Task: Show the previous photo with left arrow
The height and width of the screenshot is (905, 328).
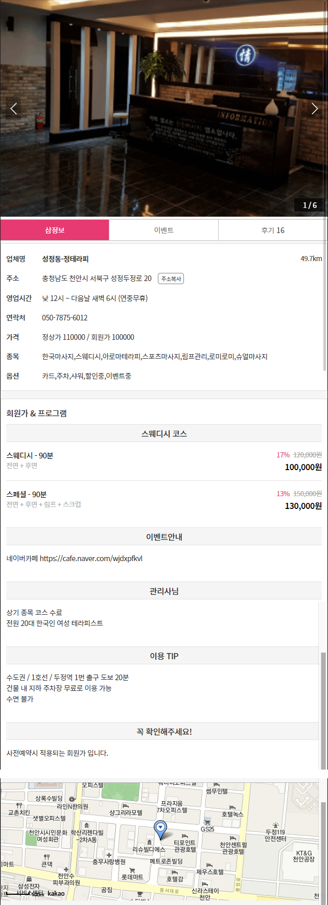Action: tap(13, 108)
